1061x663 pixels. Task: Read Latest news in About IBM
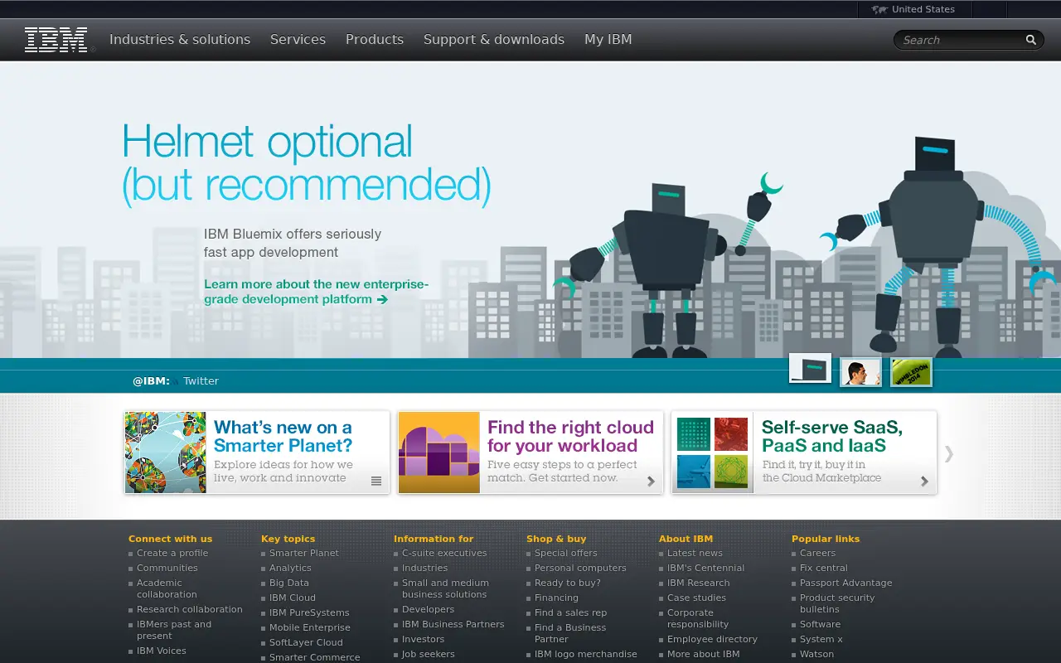695,554
